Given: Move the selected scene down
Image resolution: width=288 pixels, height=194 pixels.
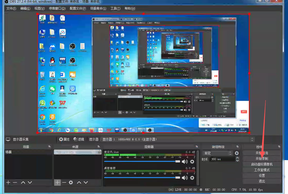Looking at the screenshot, I should point(30,182).
